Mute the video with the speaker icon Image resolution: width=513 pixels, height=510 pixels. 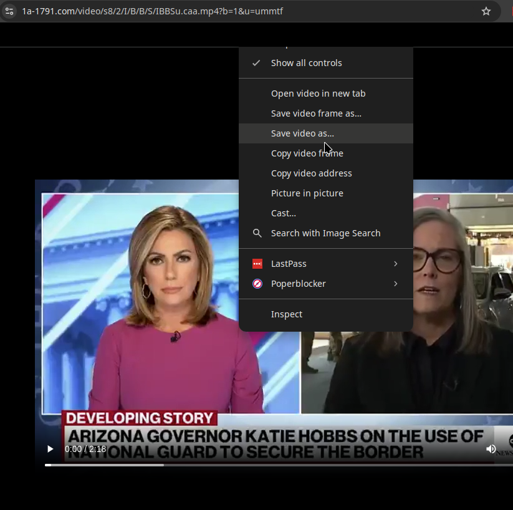[491, 449]
